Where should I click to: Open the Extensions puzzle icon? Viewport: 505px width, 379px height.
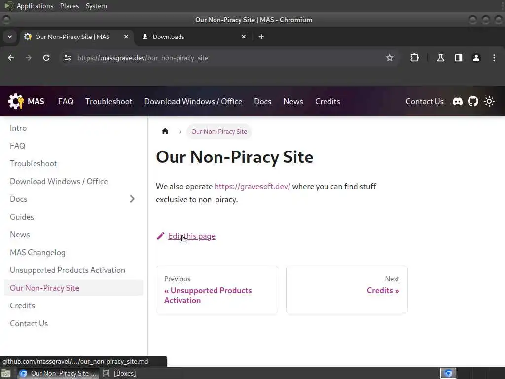(x=414, y=58)
